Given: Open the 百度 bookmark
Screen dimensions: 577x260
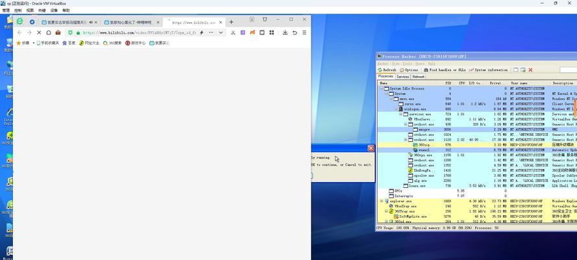Looking at the screenshot, I should click(69, 43).
